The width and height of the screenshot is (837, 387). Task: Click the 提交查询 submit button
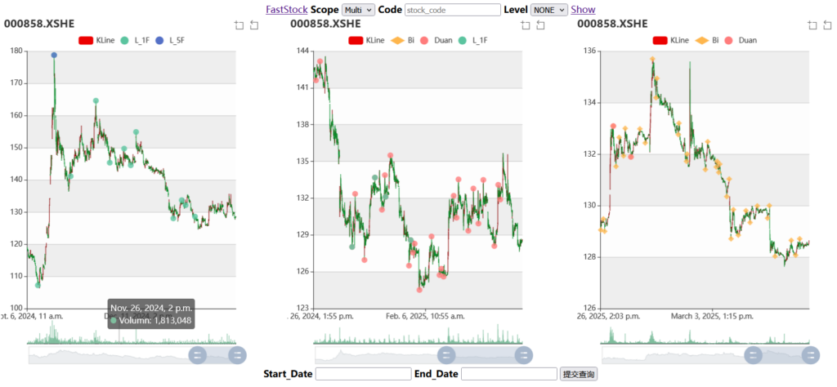[579, 374]
